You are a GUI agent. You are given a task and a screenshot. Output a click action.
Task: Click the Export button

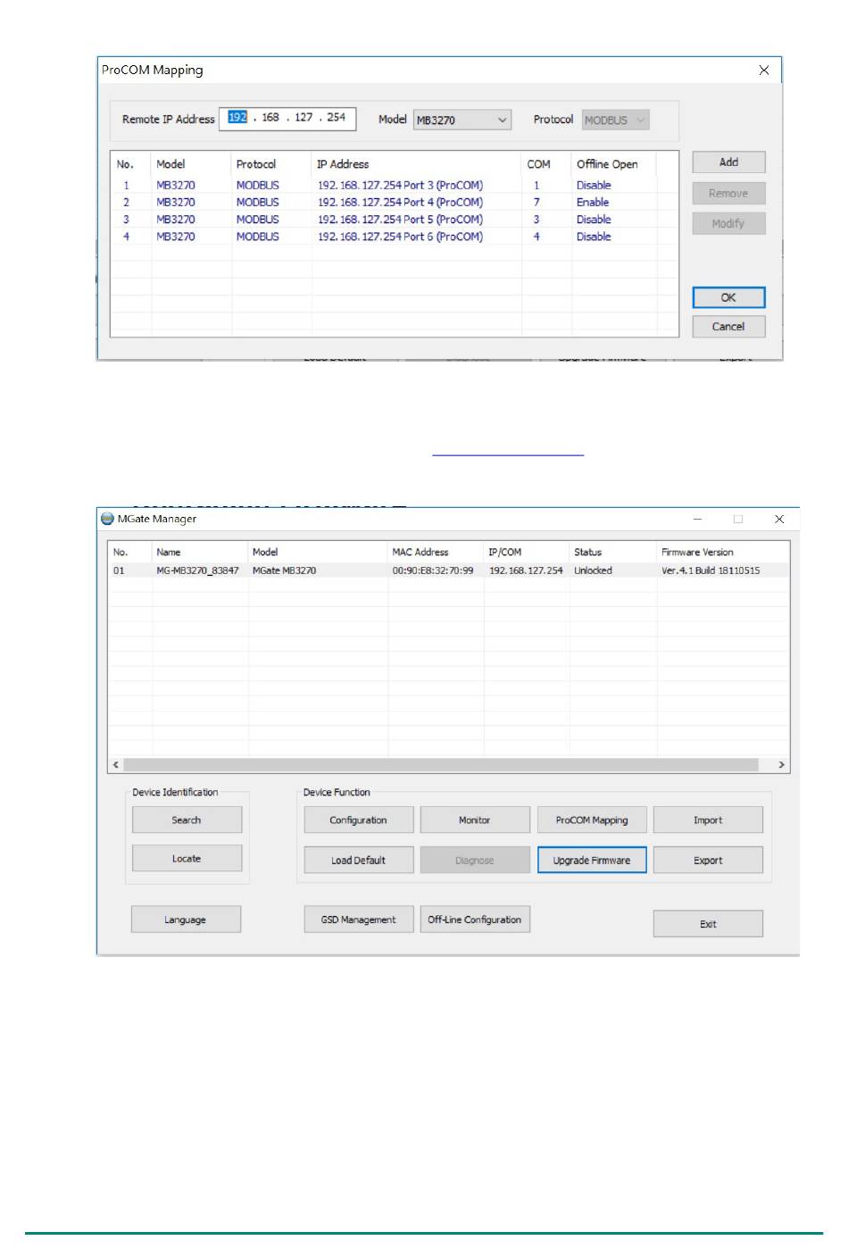tap(708, 860)
